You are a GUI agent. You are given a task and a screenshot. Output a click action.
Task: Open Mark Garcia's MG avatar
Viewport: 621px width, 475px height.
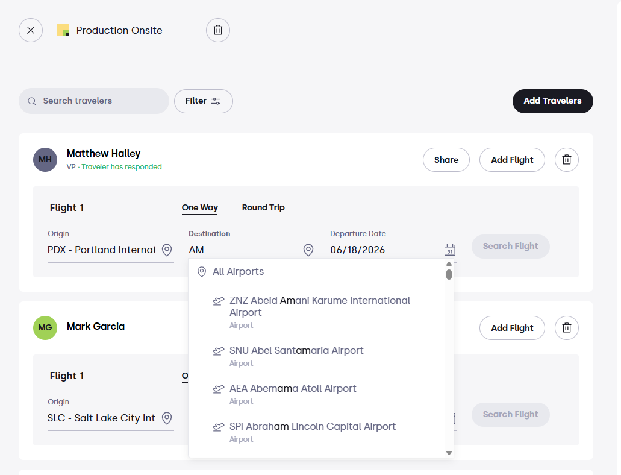click(x=45, y=328)
